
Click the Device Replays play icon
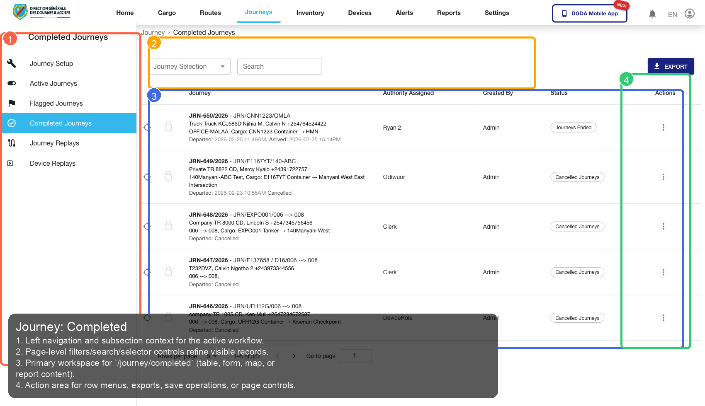[x=10, y=163]
